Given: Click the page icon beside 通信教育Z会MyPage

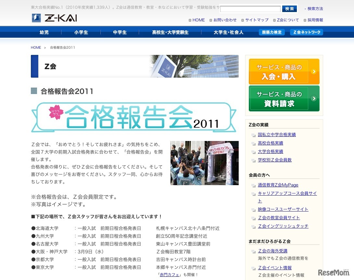Looking at the screenshot, I should 253,185.
